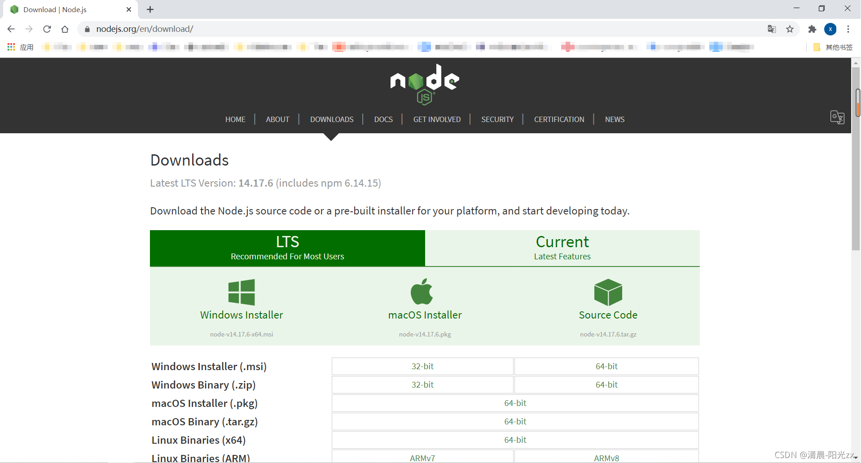
Task: Click the Downloads page heading
Action: 189,160
